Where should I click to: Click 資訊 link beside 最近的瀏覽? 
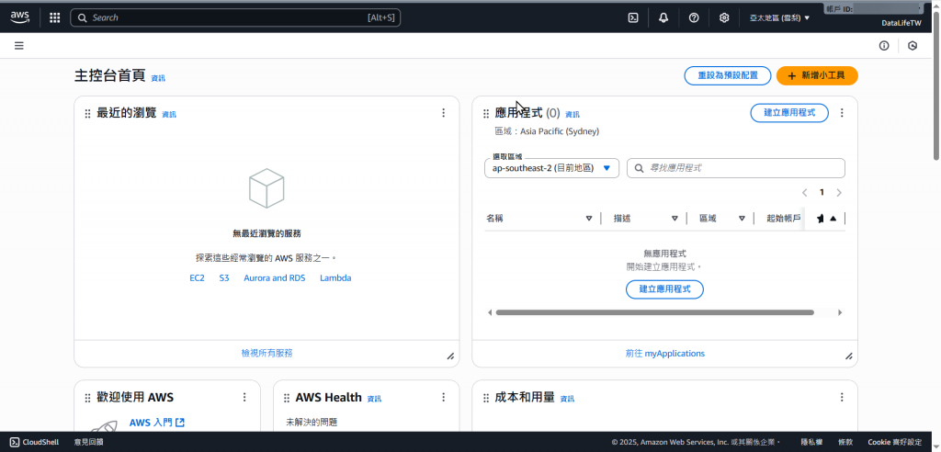[x=169, y=115]
